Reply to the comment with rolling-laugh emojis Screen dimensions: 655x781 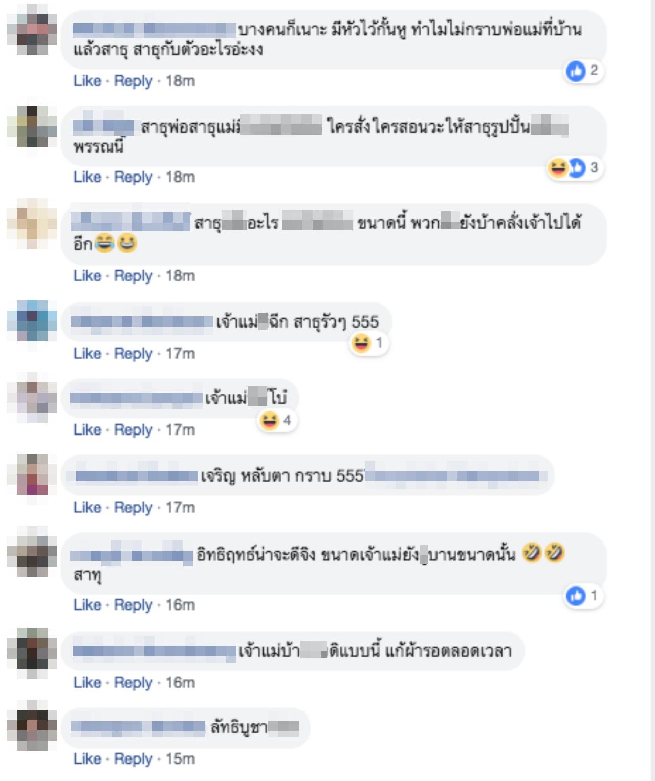[x=133, y=604]
